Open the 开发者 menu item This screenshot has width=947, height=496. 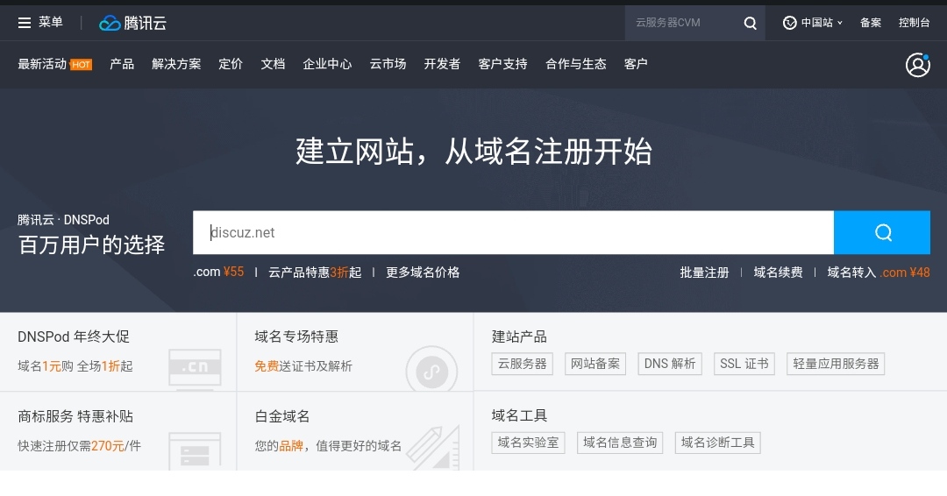pos(442,64)
